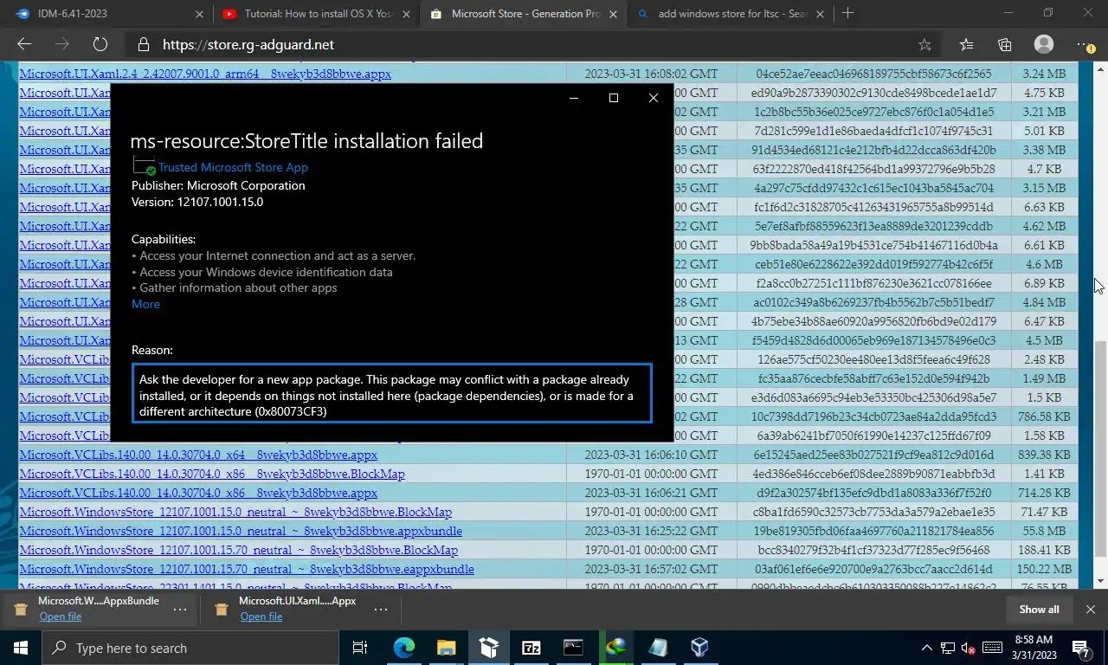Image resolution: width=1108 pixels, height=665 pixels.
Task: Click the page vertical scrollbar thumb
Action: [x=1100, y=448]
